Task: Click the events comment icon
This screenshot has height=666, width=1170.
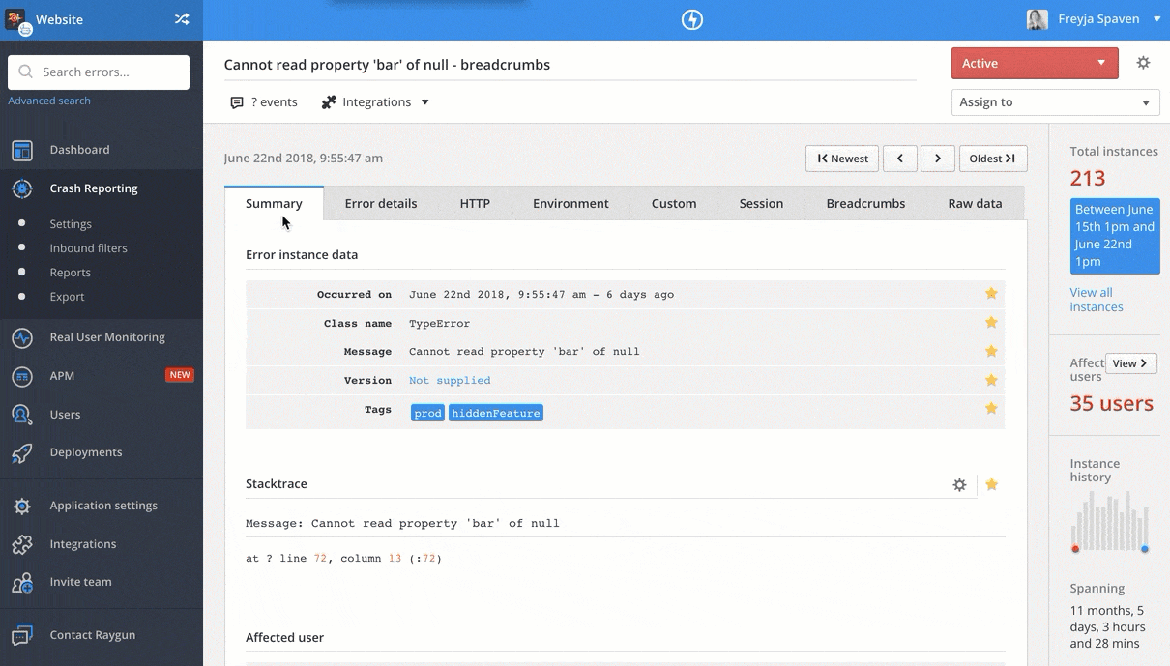Action: click(237, 102)
